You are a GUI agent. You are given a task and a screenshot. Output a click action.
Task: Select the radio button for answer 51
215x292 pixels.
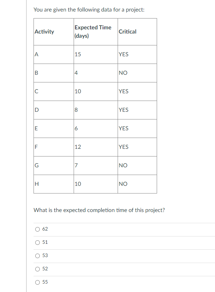click(x=38, y=242)
